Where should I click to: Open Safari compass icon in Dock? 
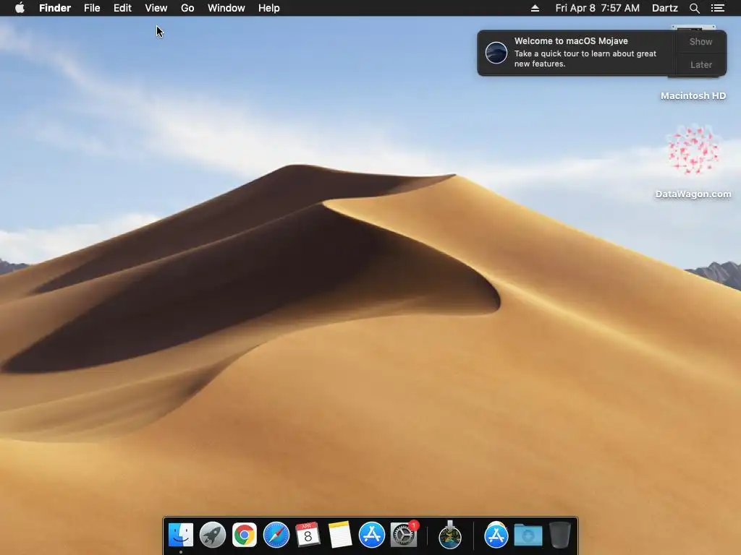[x=276, y=535]
